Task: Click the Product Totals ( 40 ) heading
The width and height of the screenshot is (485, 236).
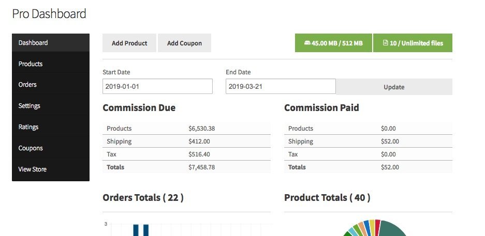Action: (x=327, y=197)
